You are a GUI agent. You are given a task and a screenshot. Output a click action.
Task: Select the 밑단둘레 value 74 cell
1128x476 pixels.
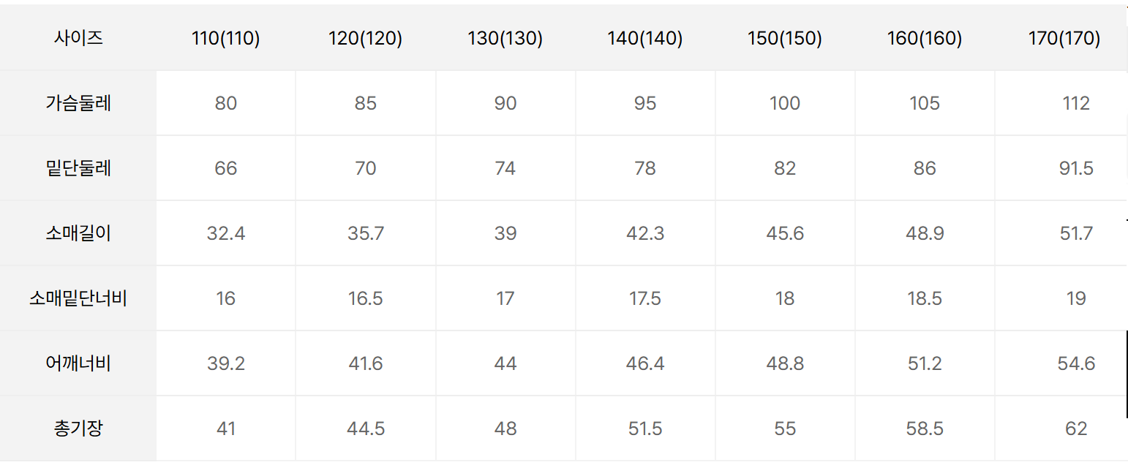505,168
